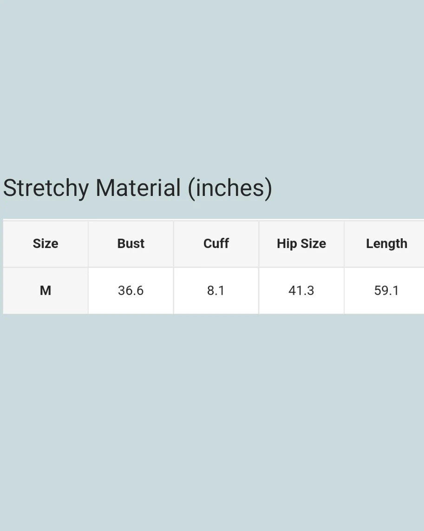424x531 pixels.
Task: Click the blank area above the heading
Action: (212, 84)
